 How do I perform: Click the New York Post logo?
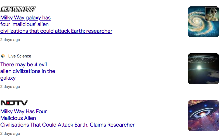point(18,9)
